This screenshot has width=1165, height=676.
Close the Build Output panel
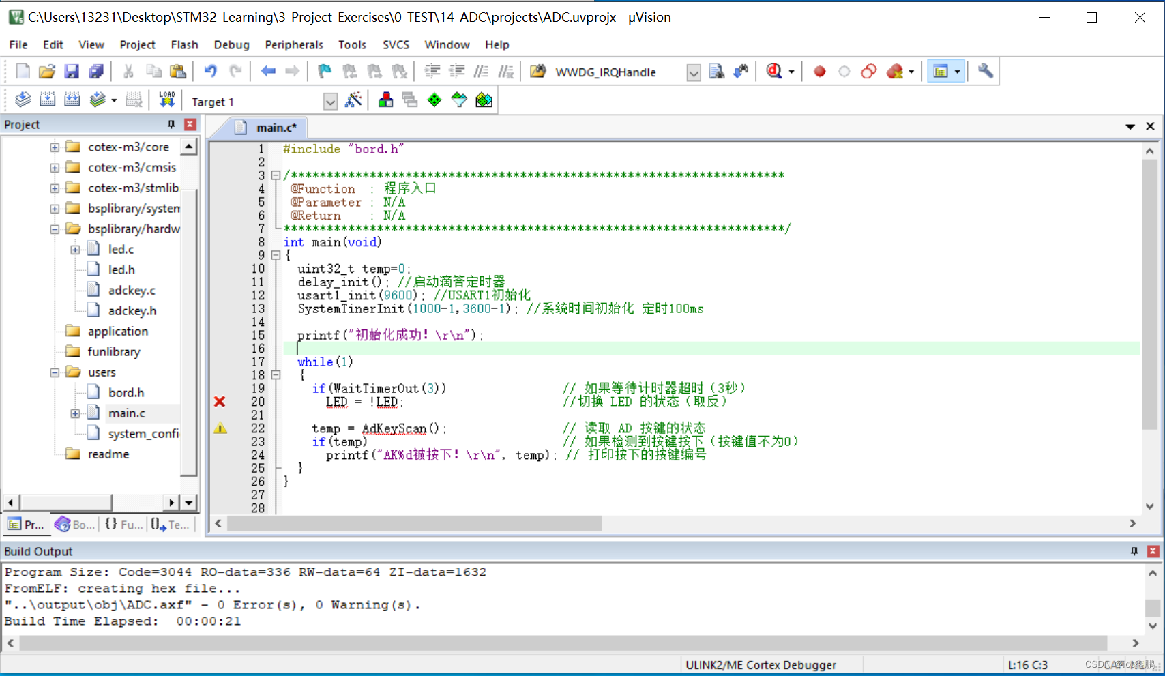click(x=1153, y=551)
